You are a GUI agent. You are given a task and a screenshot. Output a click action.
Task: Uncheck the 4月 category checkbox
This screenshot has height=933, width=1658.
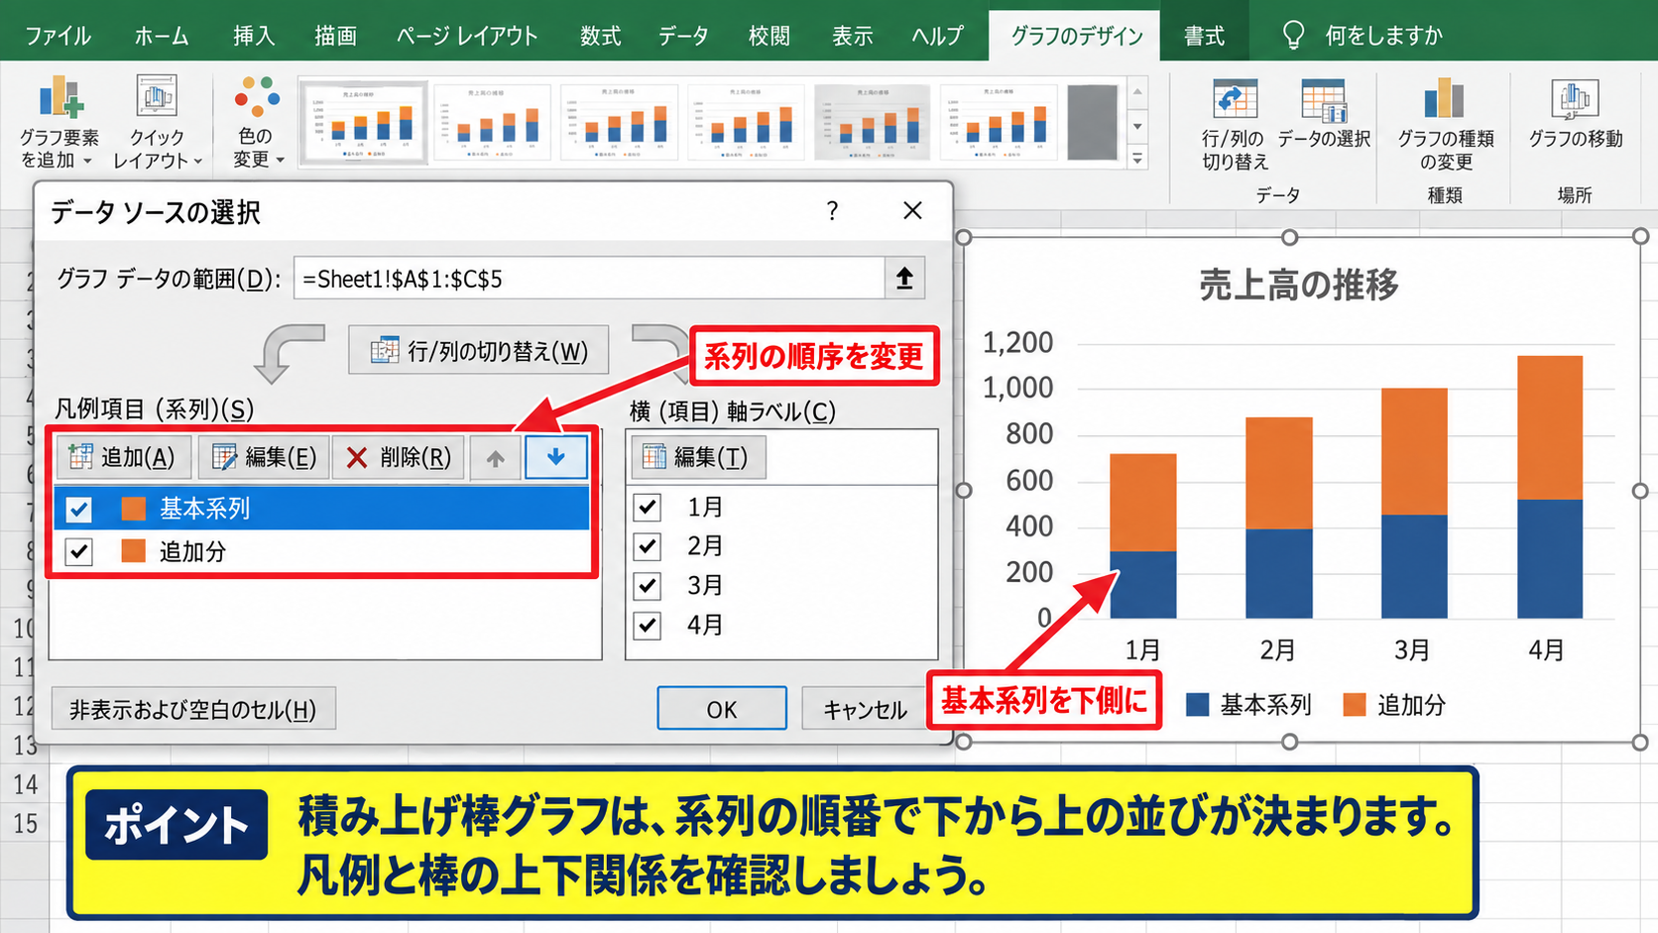pos(648,626)
